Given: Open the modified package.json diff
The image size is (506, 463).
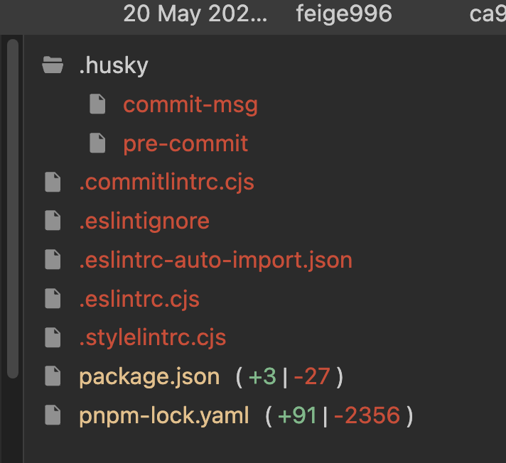Looking at the screenshot, I should point(149,376).
